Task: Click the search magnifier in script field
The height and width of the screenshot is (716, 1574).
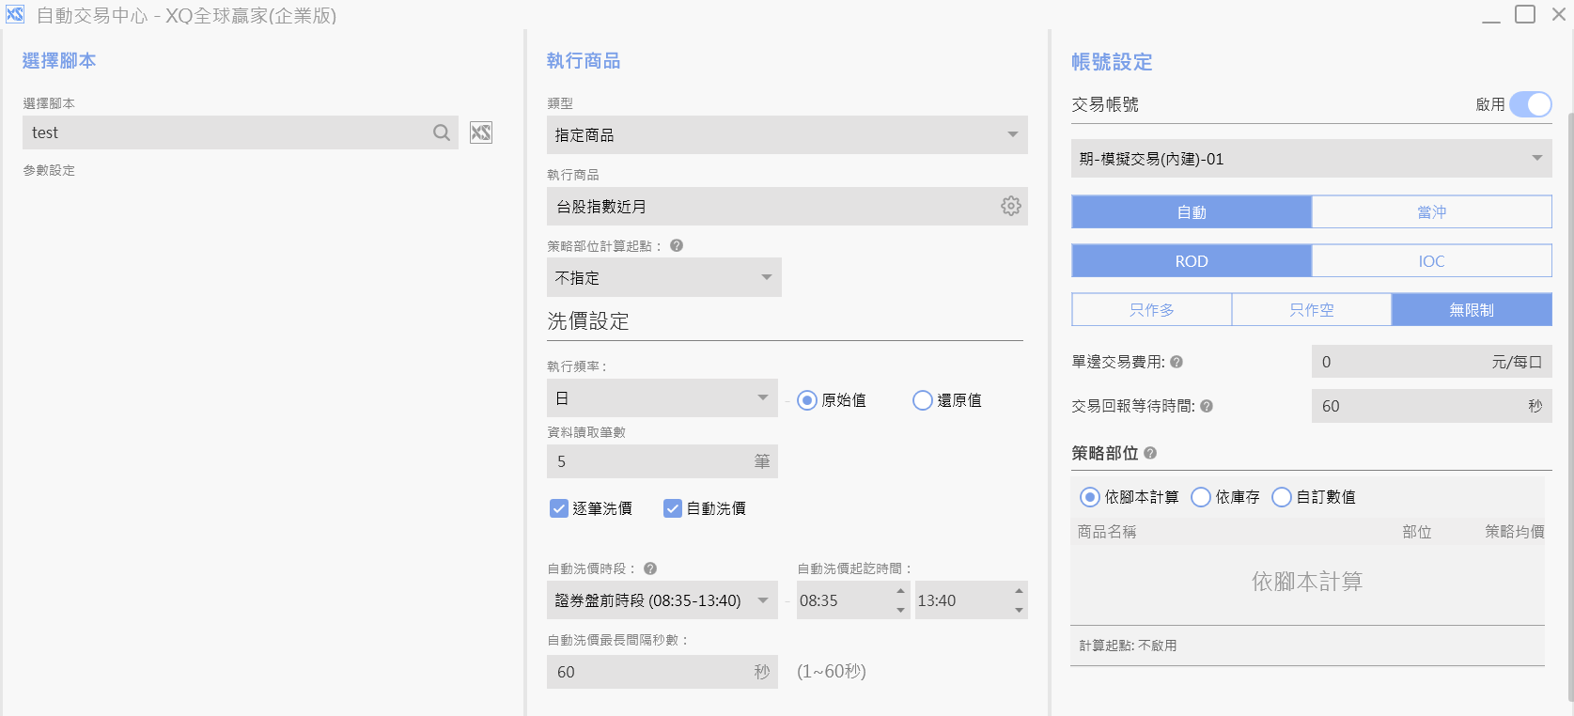Action: point(441,132)
